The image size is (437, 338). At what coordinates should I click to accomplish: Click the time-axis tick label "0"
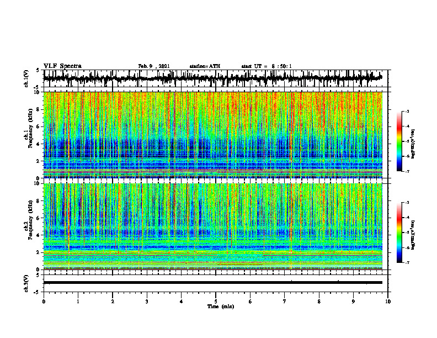[x=44, y=302]
